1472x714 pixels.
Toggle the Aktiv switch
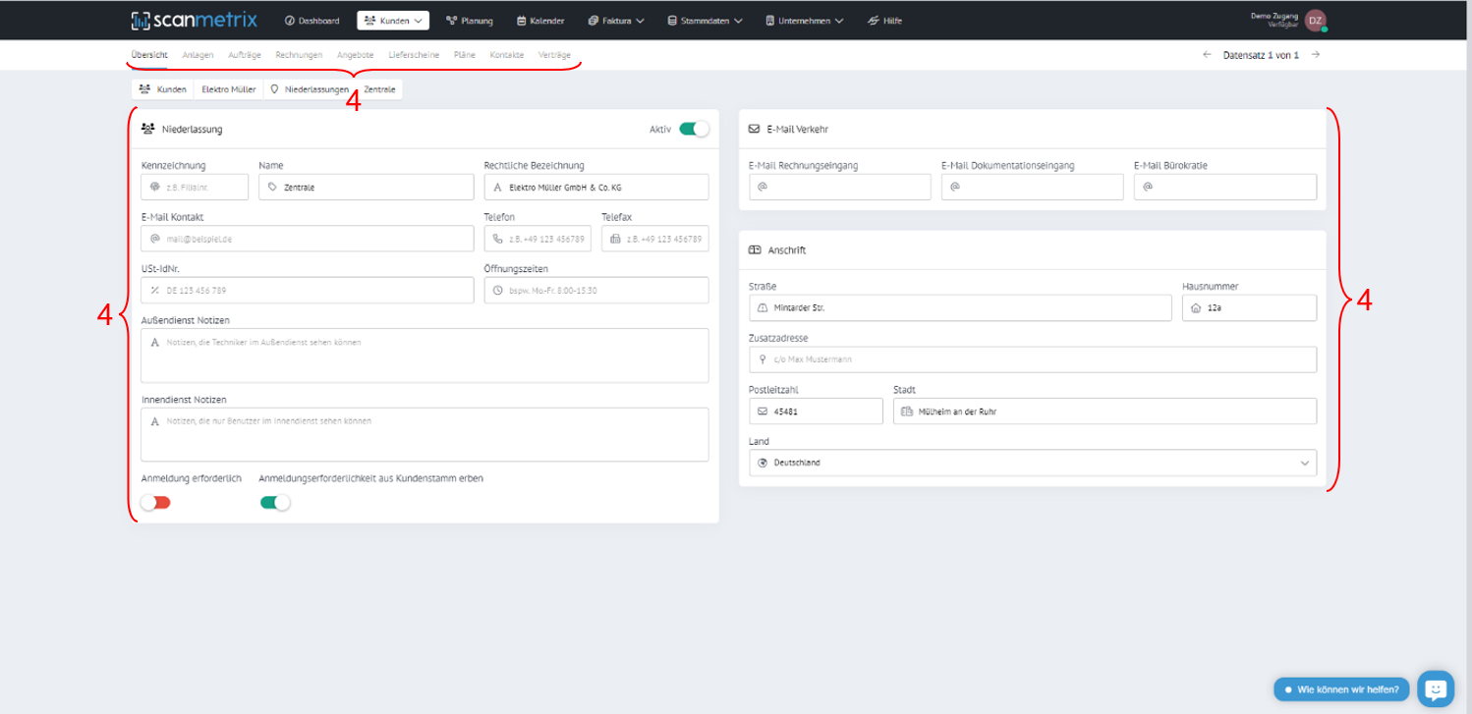click(x=694, y=129)
